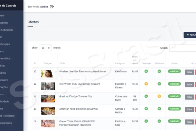
Task: Select the 'R$ 109' price cell
Action: click(x=135, y=98)
